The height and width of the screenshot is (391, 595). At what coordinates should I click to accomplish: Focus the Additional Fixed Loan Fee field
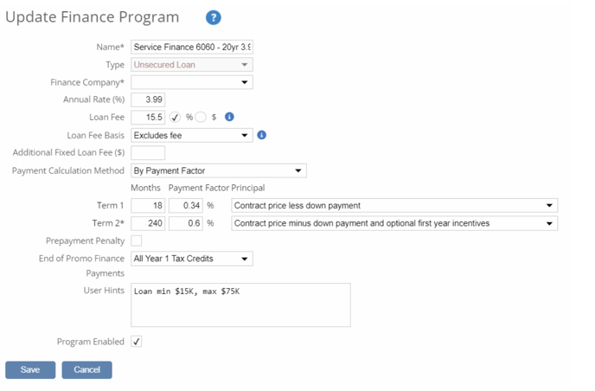tap(148, 153)
